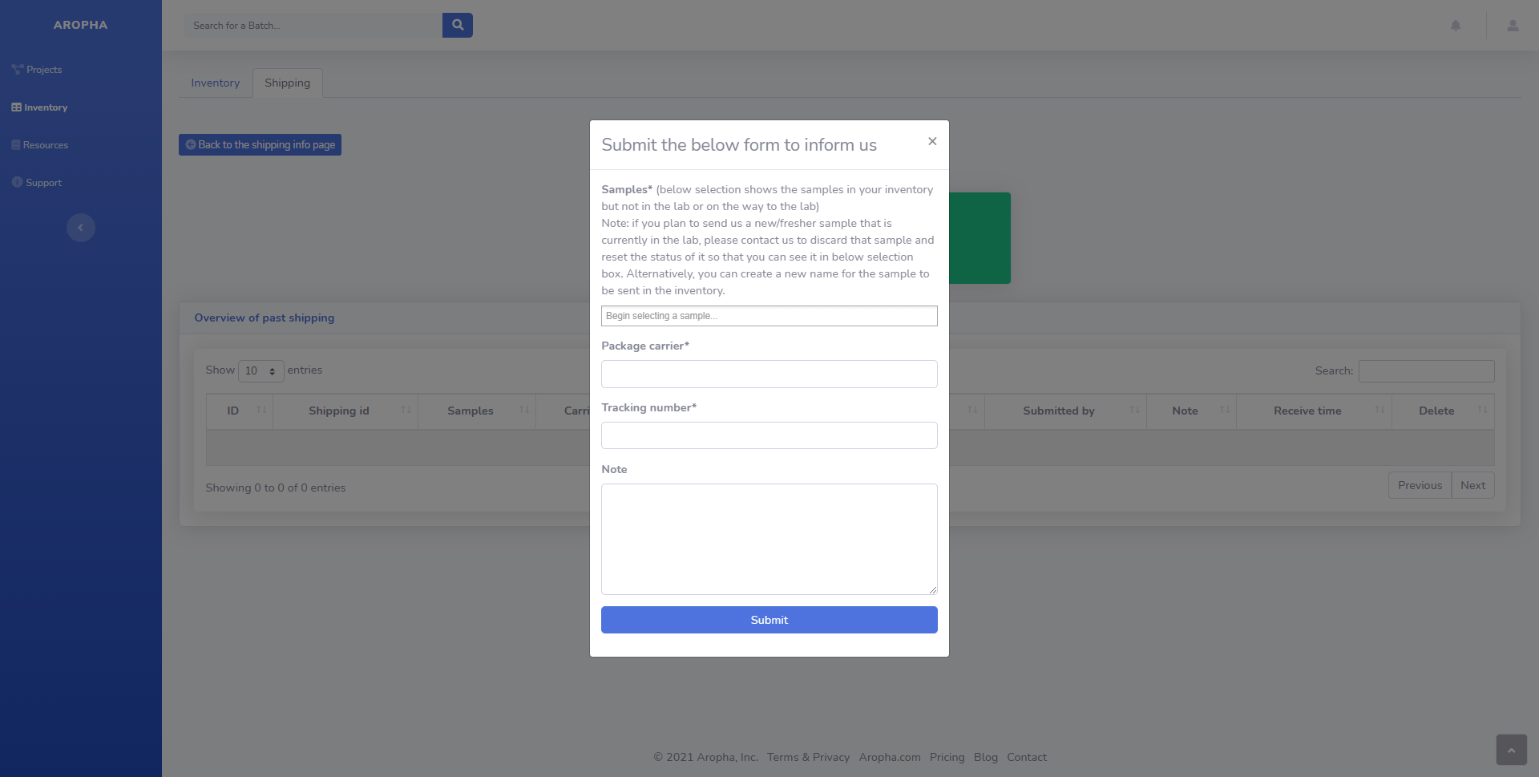Switch to the Inventory tab
Image resolution: width=1539 pixels, height=777 pixels.
pos(215,83)
